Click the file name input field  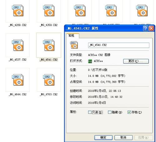[x=119, y=45]
